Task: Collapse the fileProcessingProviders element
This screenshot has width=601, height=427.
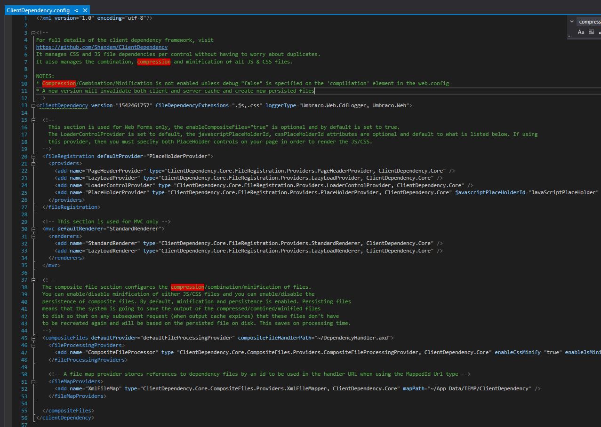Action: click(x=33, y=345)
